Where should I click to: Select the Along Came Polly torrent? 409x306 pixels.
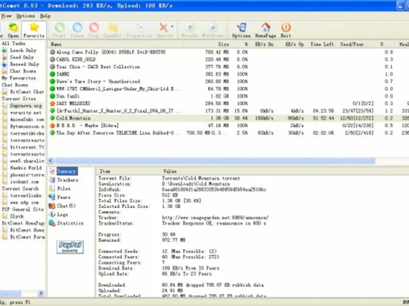(228, 52)
